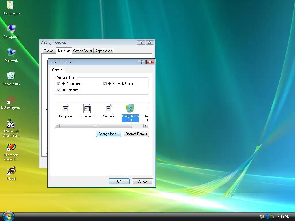Click the horizontal scrollbar thumb in the icon list
The height and width of the screenshot is (221, 295).
tap(96, 126)
